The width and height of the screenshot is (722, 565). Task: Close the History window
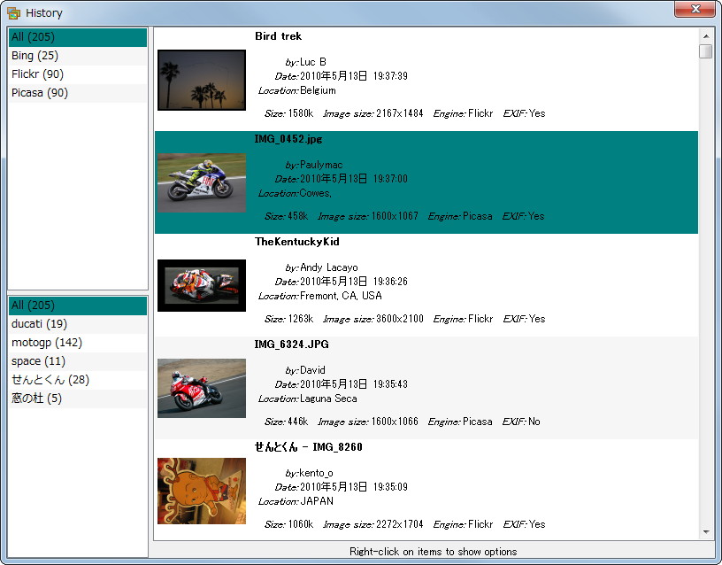(x=695, y=9)
